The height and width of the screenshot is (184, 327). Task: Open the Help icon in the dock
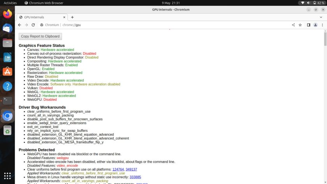coord(7,86)
